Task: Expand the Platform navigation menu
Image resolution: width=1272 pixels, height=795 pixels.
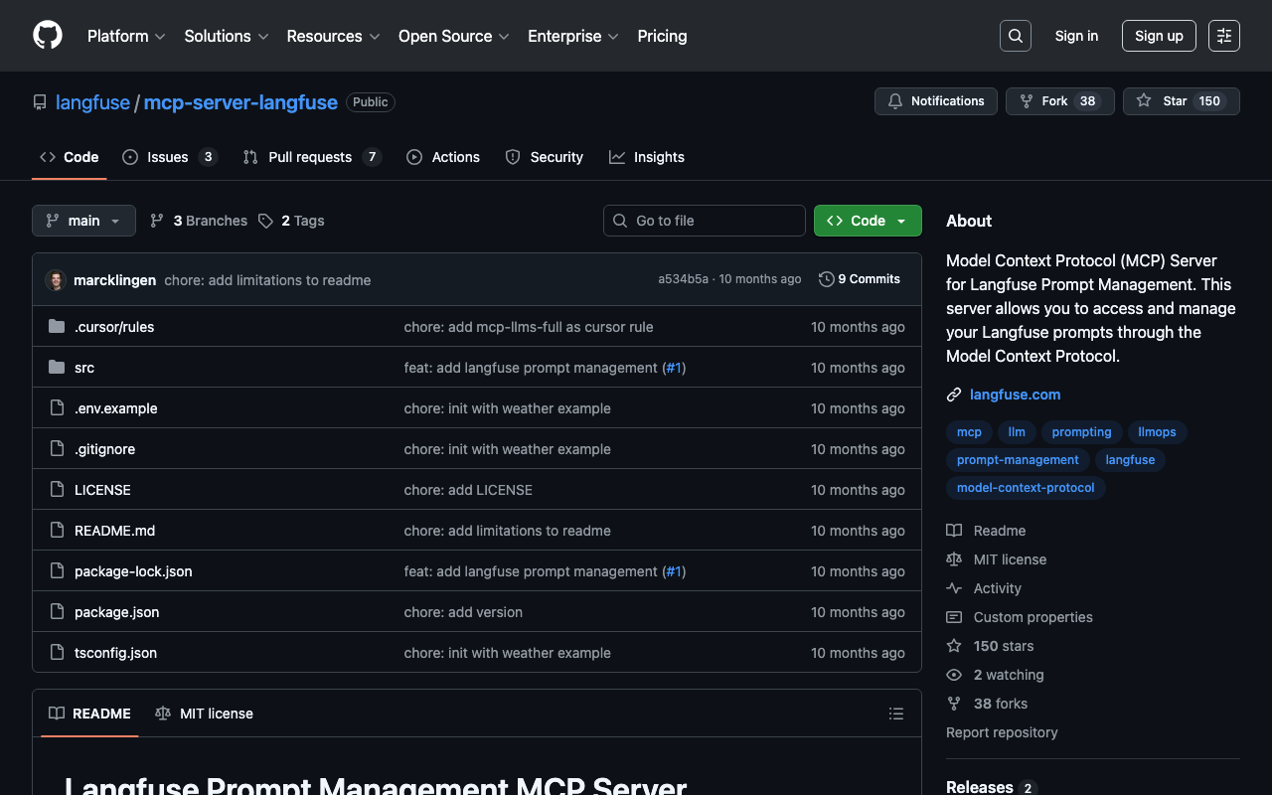Action: [126, 36]
